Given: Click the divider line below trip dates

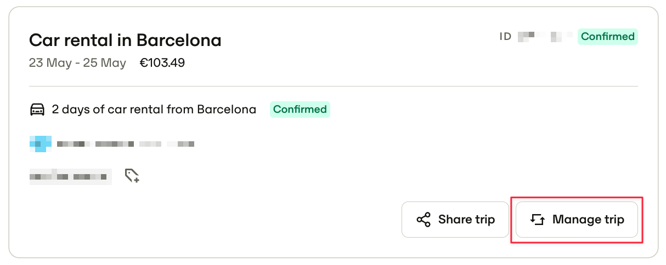Looking at the screenshot, I should click(x=334, y=86).
